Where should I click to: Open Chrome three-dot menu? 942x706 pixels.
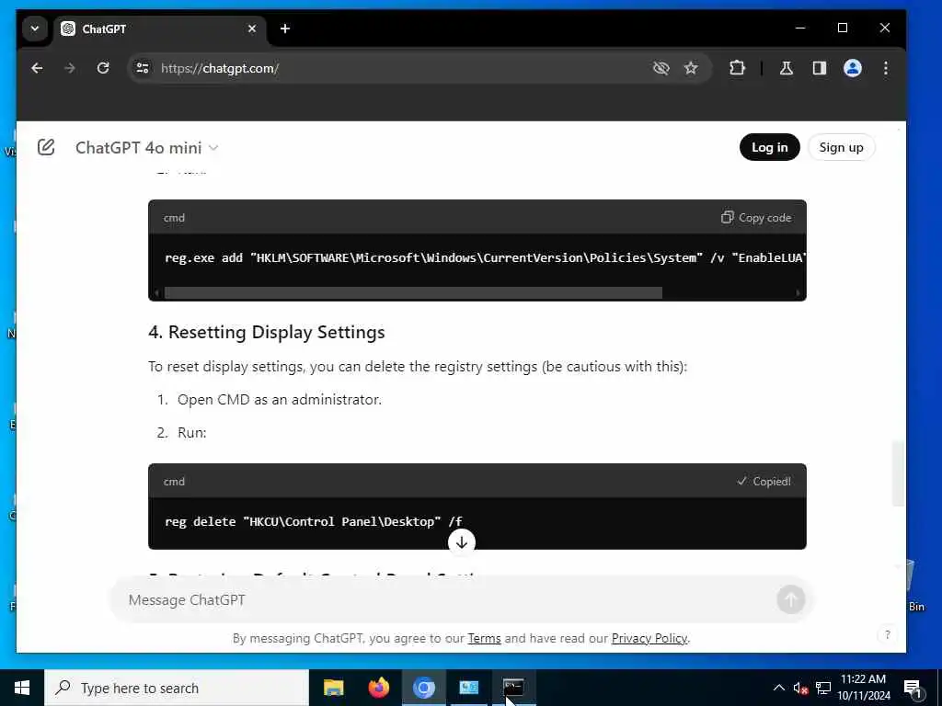point(886,68)
